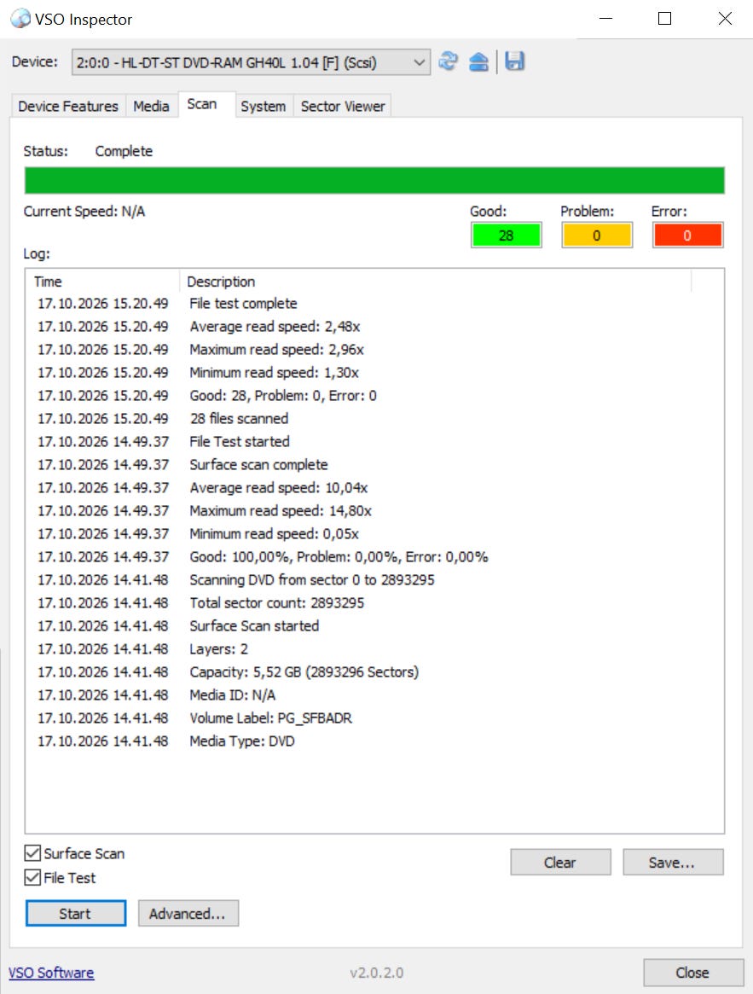Uncheck the File Test option
The width and height of the screenshot is (753, 994).
[x=32, y=877]
